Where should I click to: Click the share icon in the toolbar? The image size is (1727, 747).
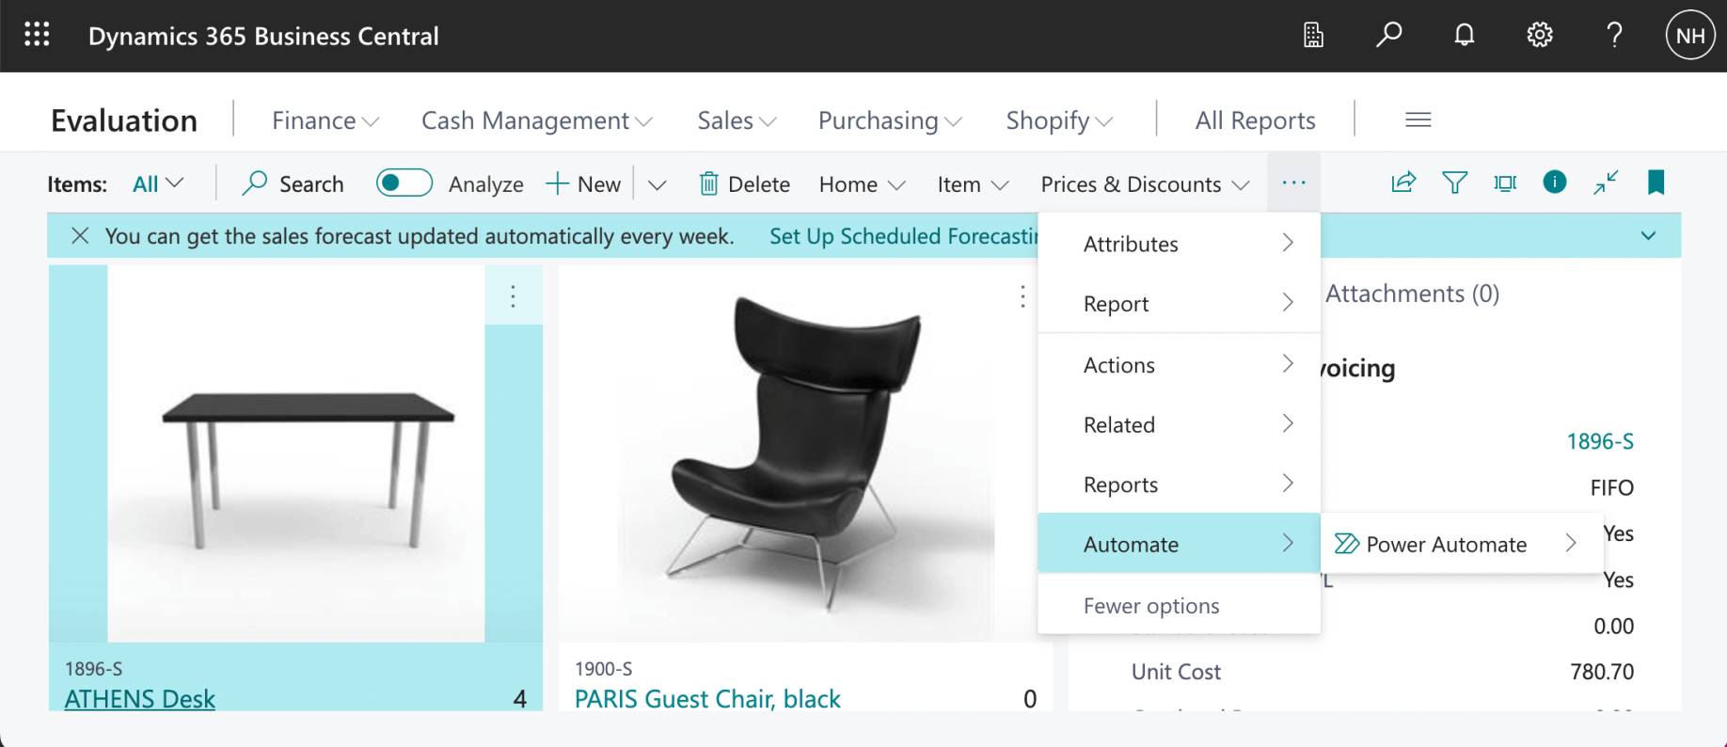tap(1403, 183)
